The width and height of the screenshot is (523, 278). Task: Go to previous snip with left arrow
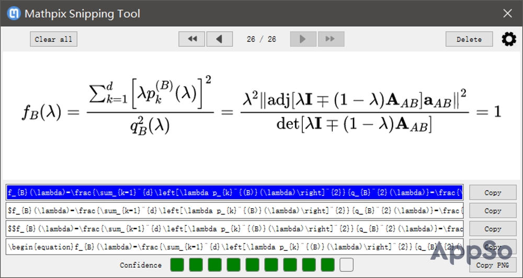pyautogui.click(x=220, y=39)
